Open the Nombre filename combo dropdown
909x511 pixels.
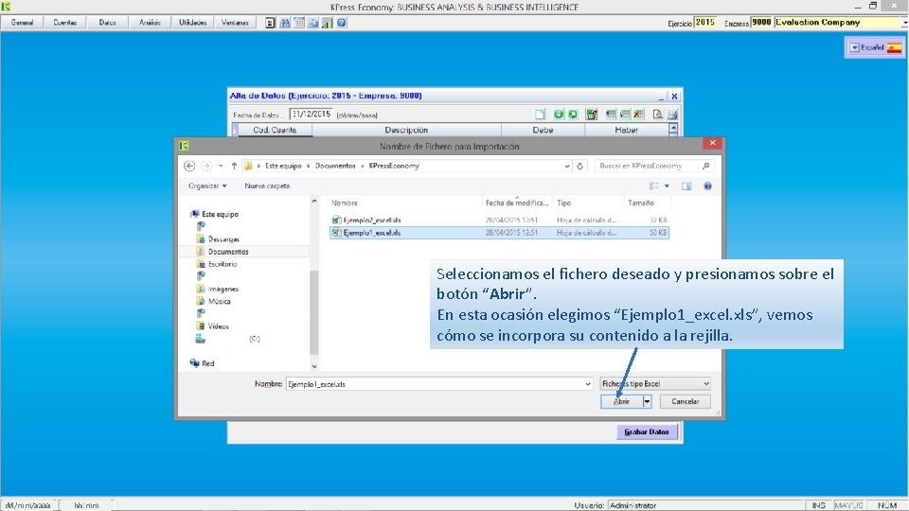point(587,383)
